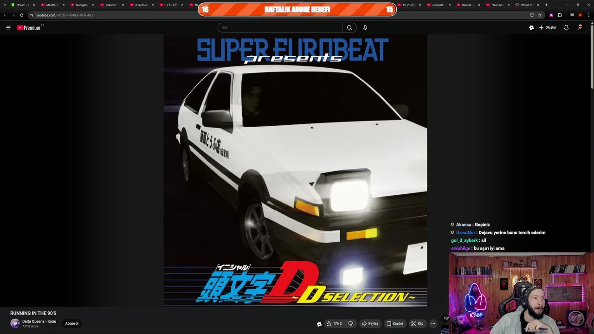Viewport: 594px width, 334px height.
Task: Bookmark this page with the star icon
Action: [540, 15]
